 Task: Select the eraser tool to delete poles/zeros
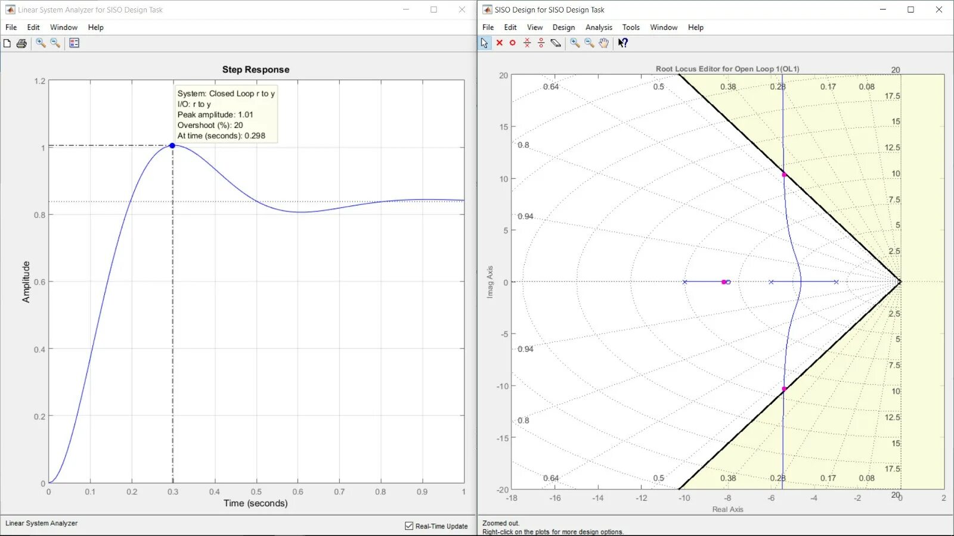point(556,43)
